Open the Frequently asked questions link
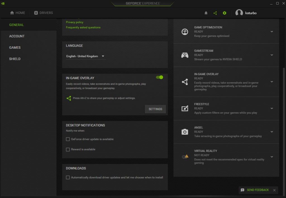 [83, 27]
